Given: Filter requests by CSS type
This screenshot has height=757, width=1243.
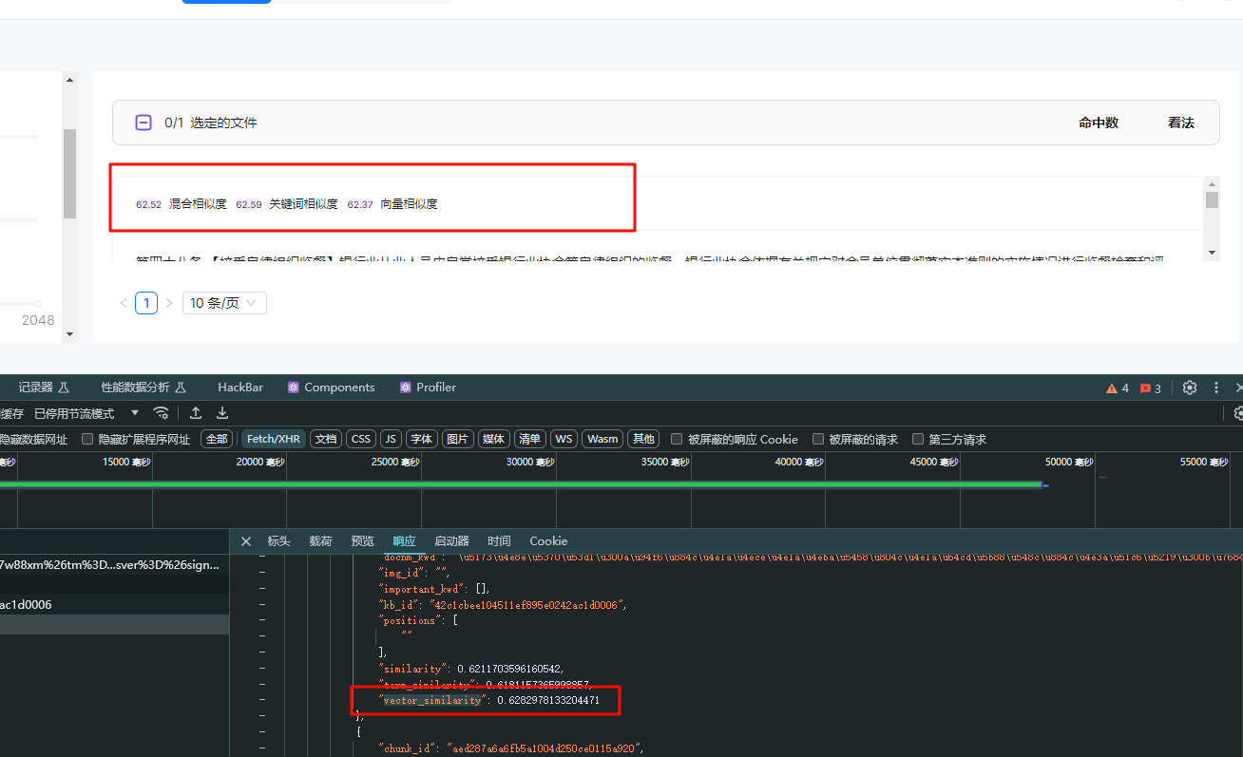Looking at the screenshot, I should point(361,439).
